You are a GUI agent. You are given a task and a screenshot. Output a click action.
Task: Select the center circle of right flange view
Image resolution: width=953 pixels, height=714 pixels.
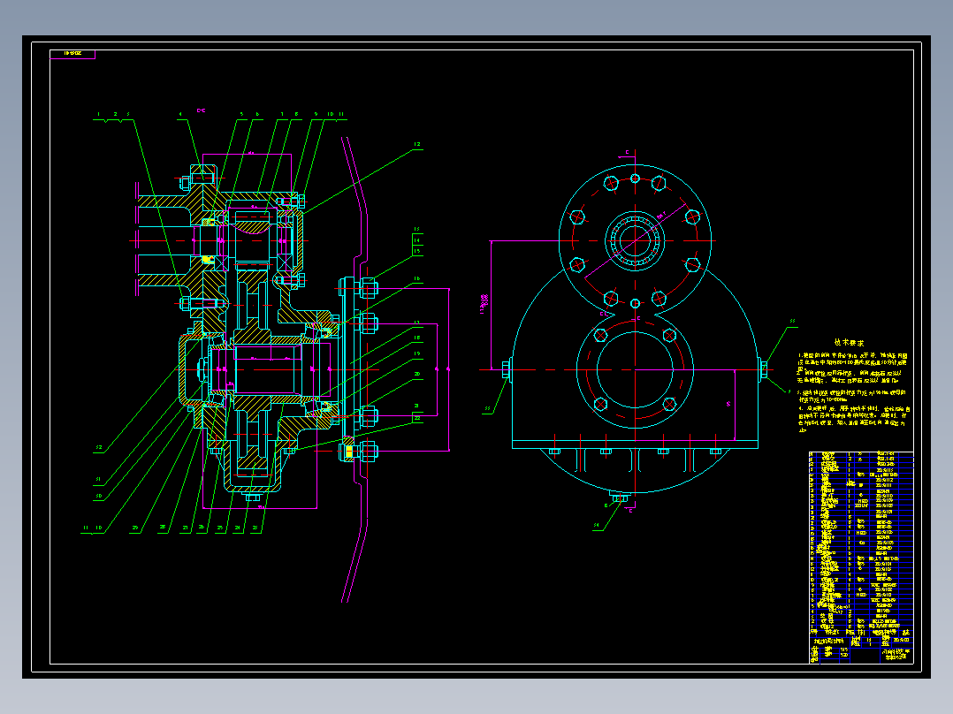[634, 239]
